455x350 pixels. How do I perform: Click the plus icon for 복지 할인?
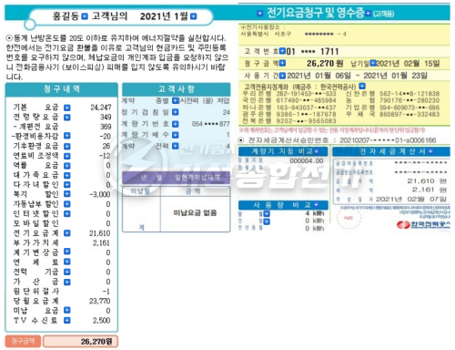(67, 194)
